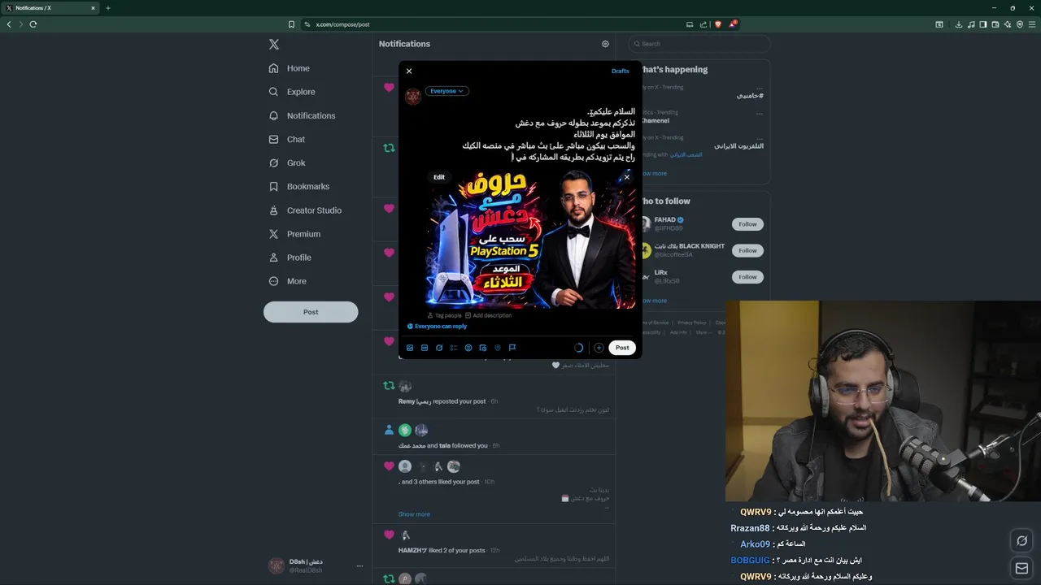Viewport: 1041px width, 585px height.
Task: Go back in browser history
Action: point(9,24)
